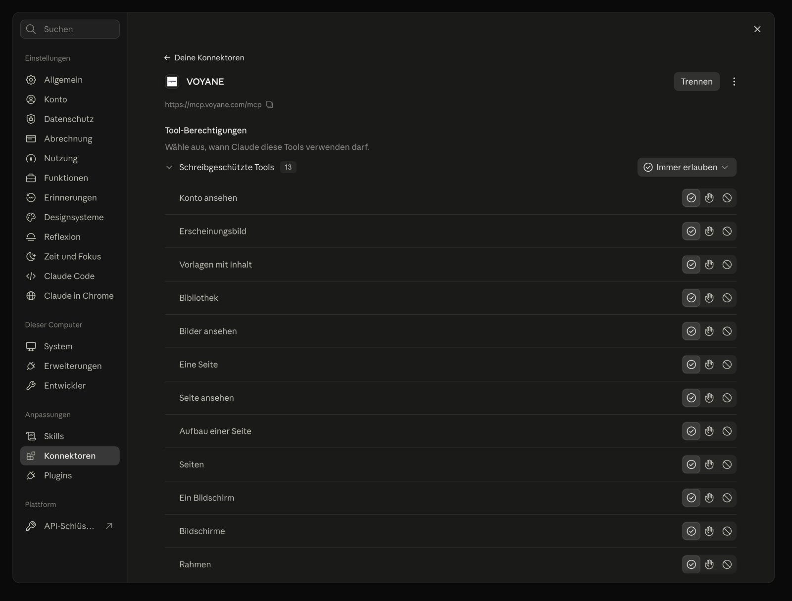Require approval for Bibliothek tool

(x=709, y=298)
